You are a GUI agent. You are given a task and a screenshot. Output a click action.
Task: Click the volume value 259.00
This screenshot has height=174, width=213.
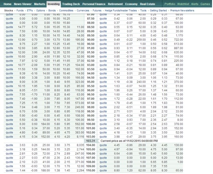coord(141,40)
